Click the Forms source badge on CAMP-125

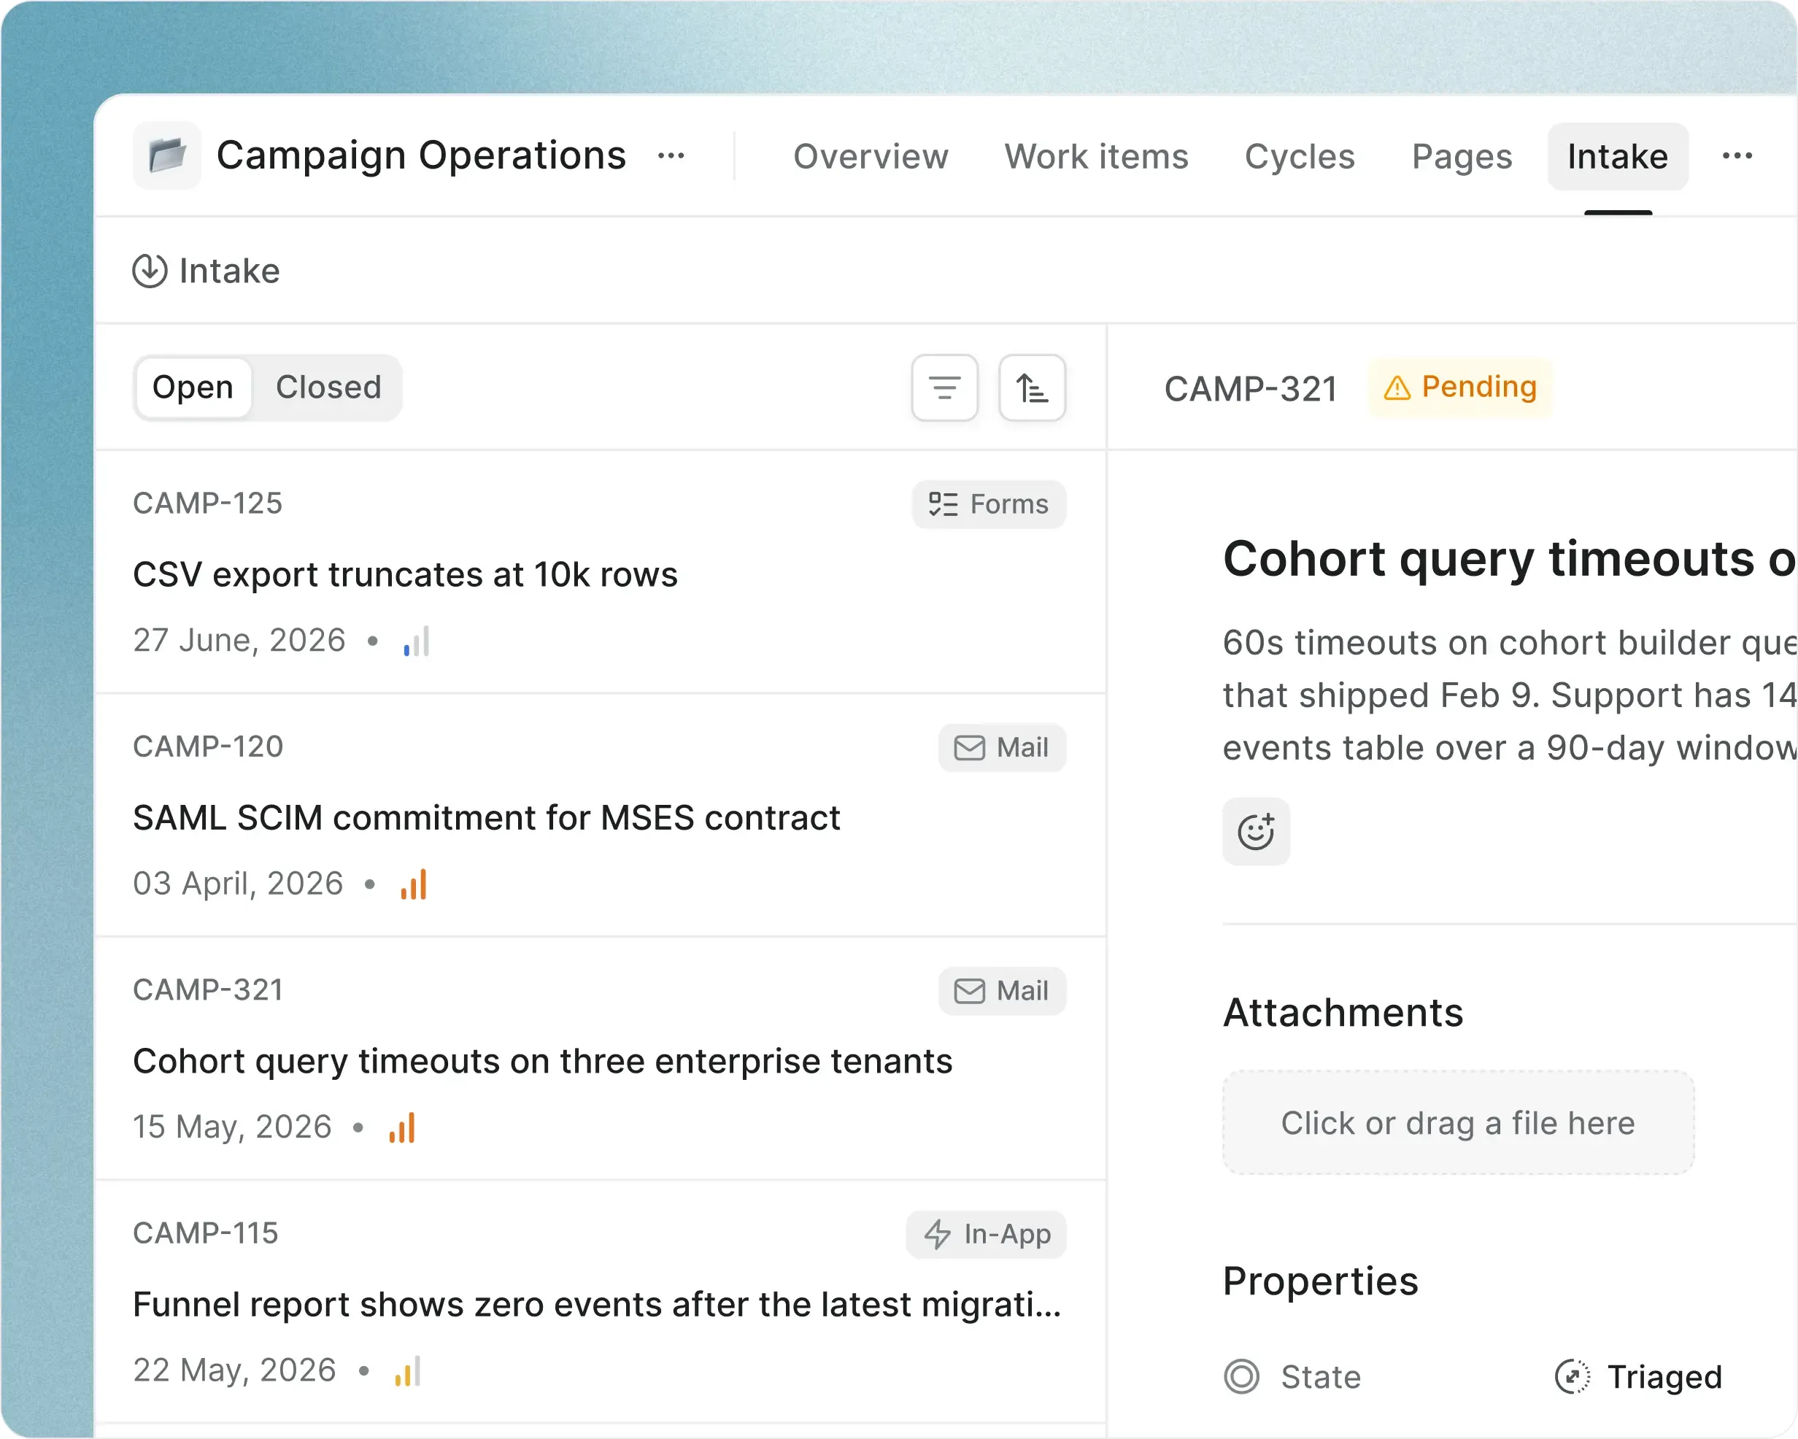989,505
